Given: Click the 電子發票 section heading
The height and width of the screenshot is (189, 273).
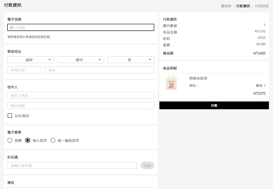Looking at the screenshot, I should click(x=14, y=132).
